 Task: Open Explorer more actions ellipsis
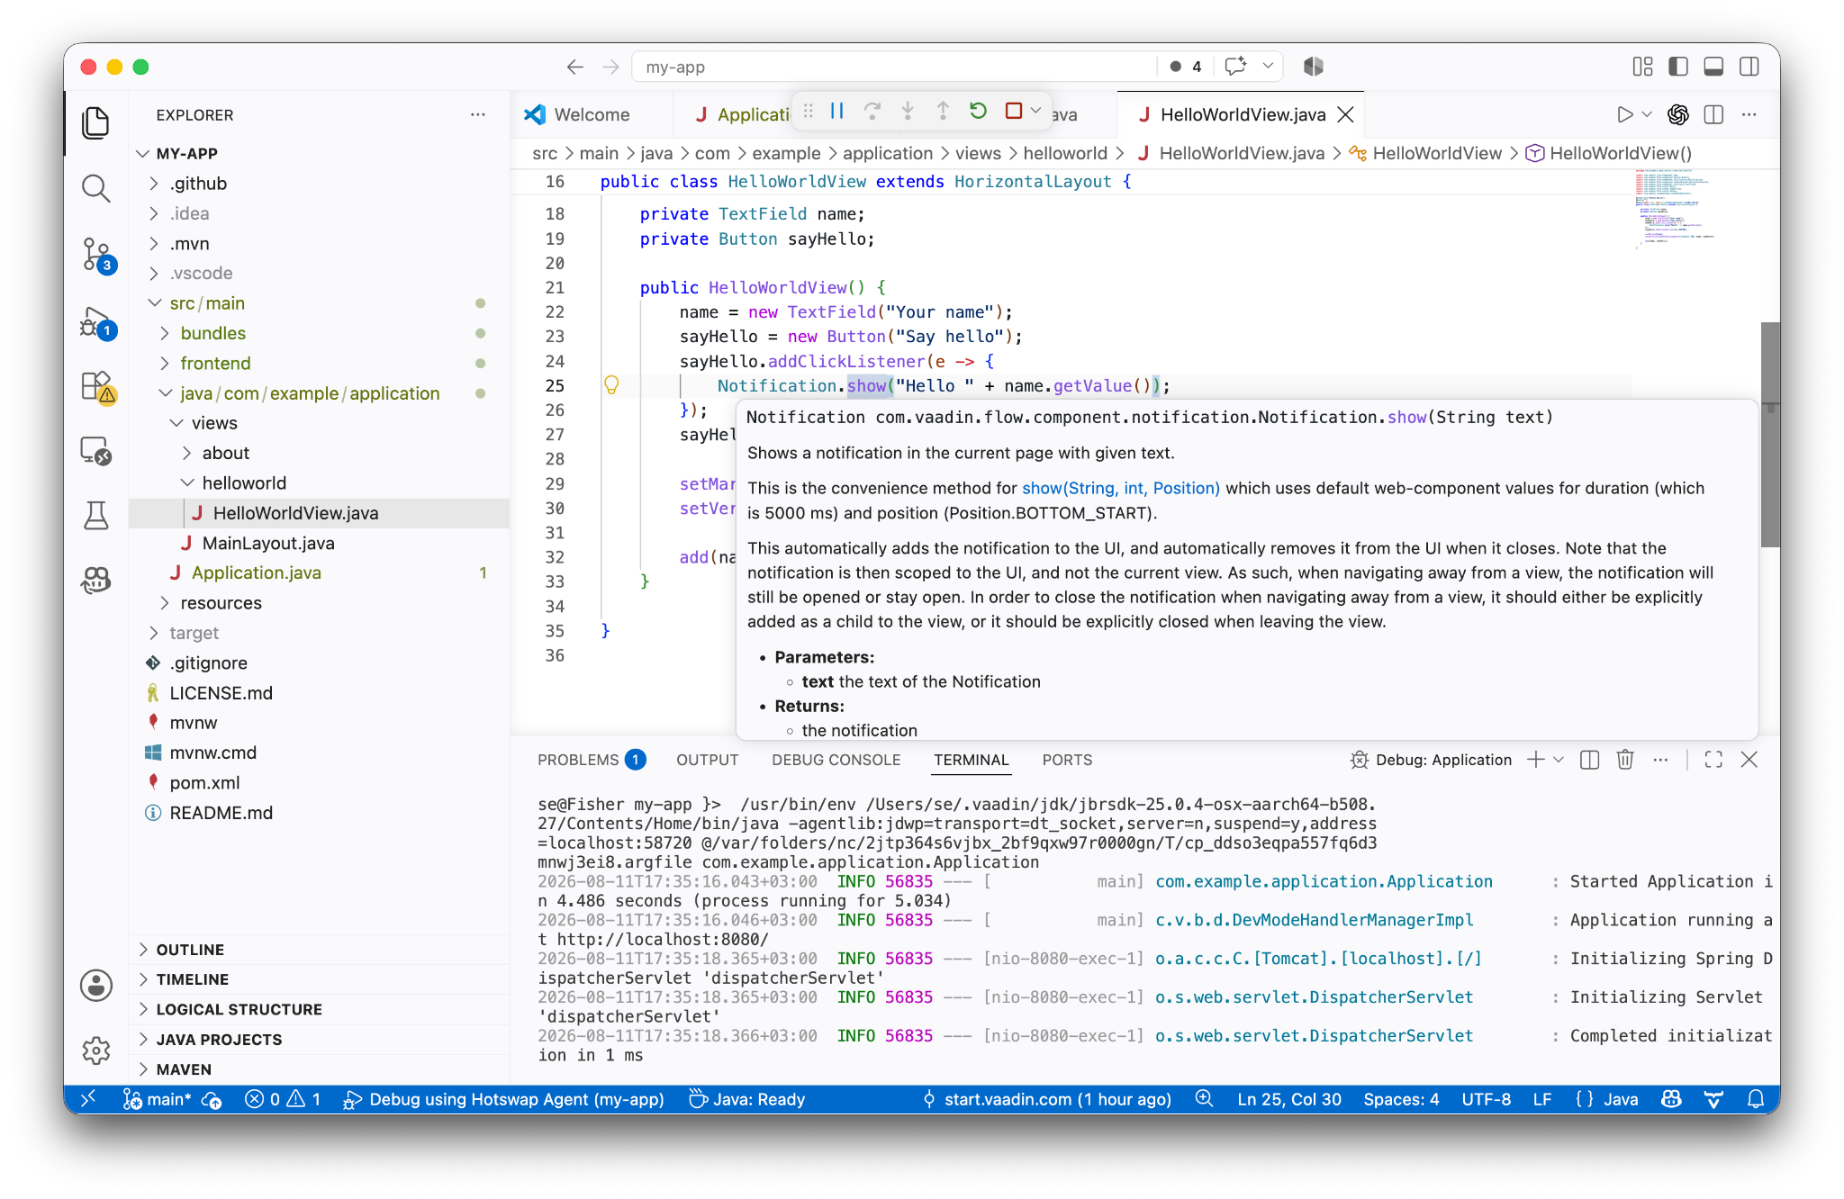[x=478, y=114]
